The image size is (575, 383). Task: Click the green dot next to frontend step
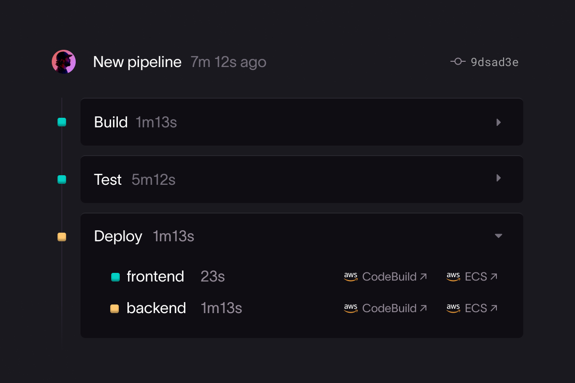tap(115, 277)
